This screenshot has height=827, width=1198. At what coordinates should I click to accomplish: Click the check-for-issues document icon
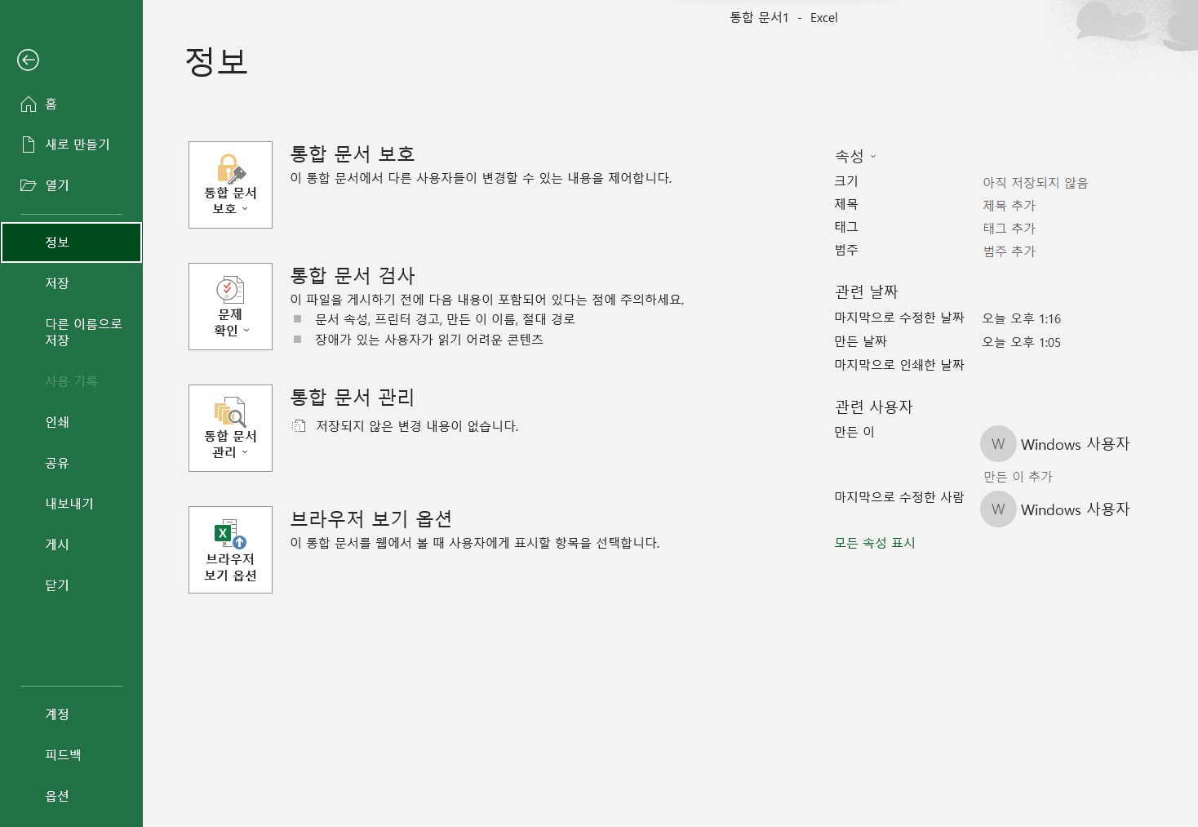tap(230, 290)
